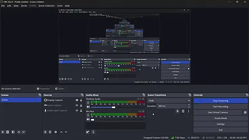Viewport: 249px width, 140px height.
Task: Open the Scene Collection menu
Action: [x=46, y=6]
